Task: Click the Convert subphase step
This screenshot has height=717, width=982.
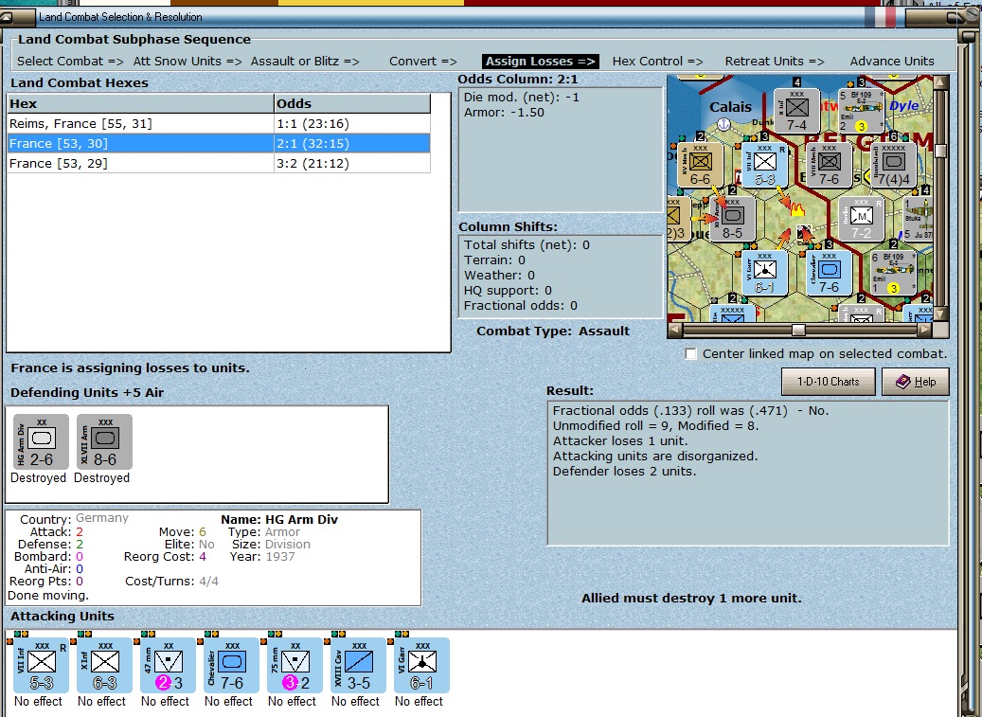Action: [x=422, y=62]
